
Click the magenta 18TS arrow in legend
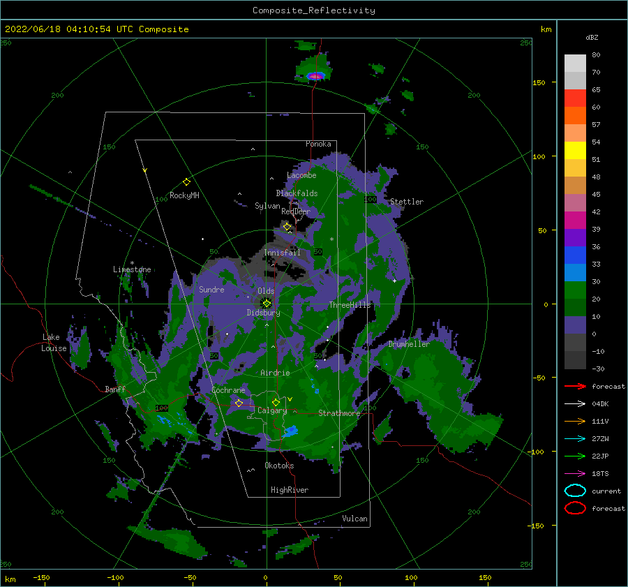point(575,474)
